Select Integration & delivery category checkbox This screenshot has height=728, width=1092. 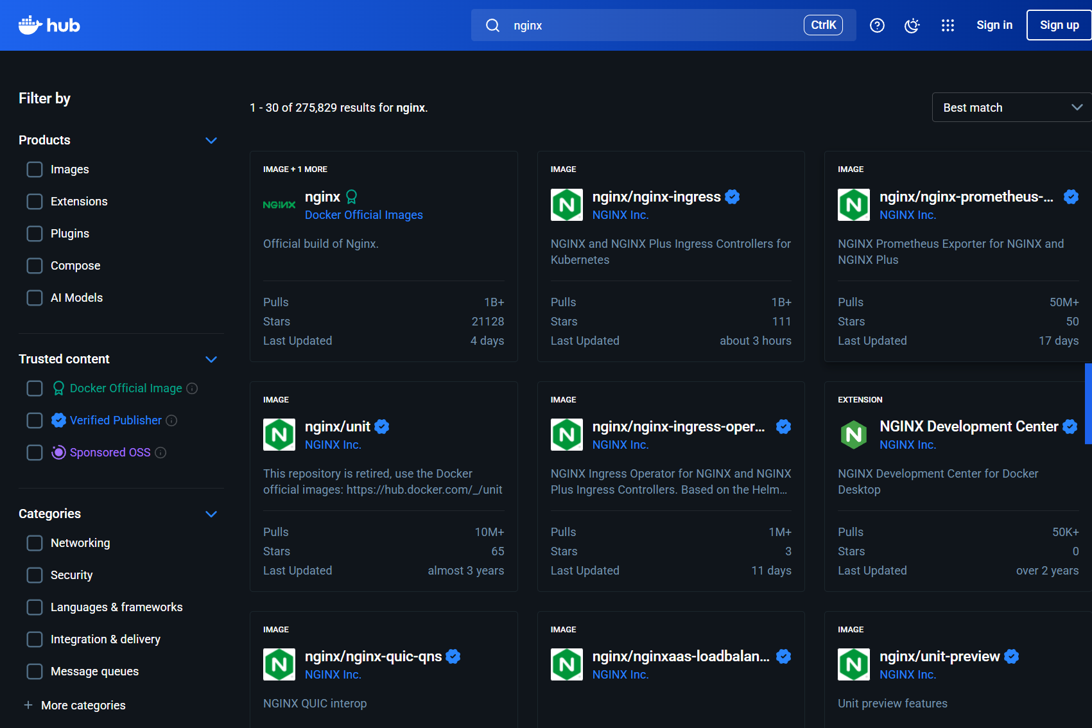[35, 639]
